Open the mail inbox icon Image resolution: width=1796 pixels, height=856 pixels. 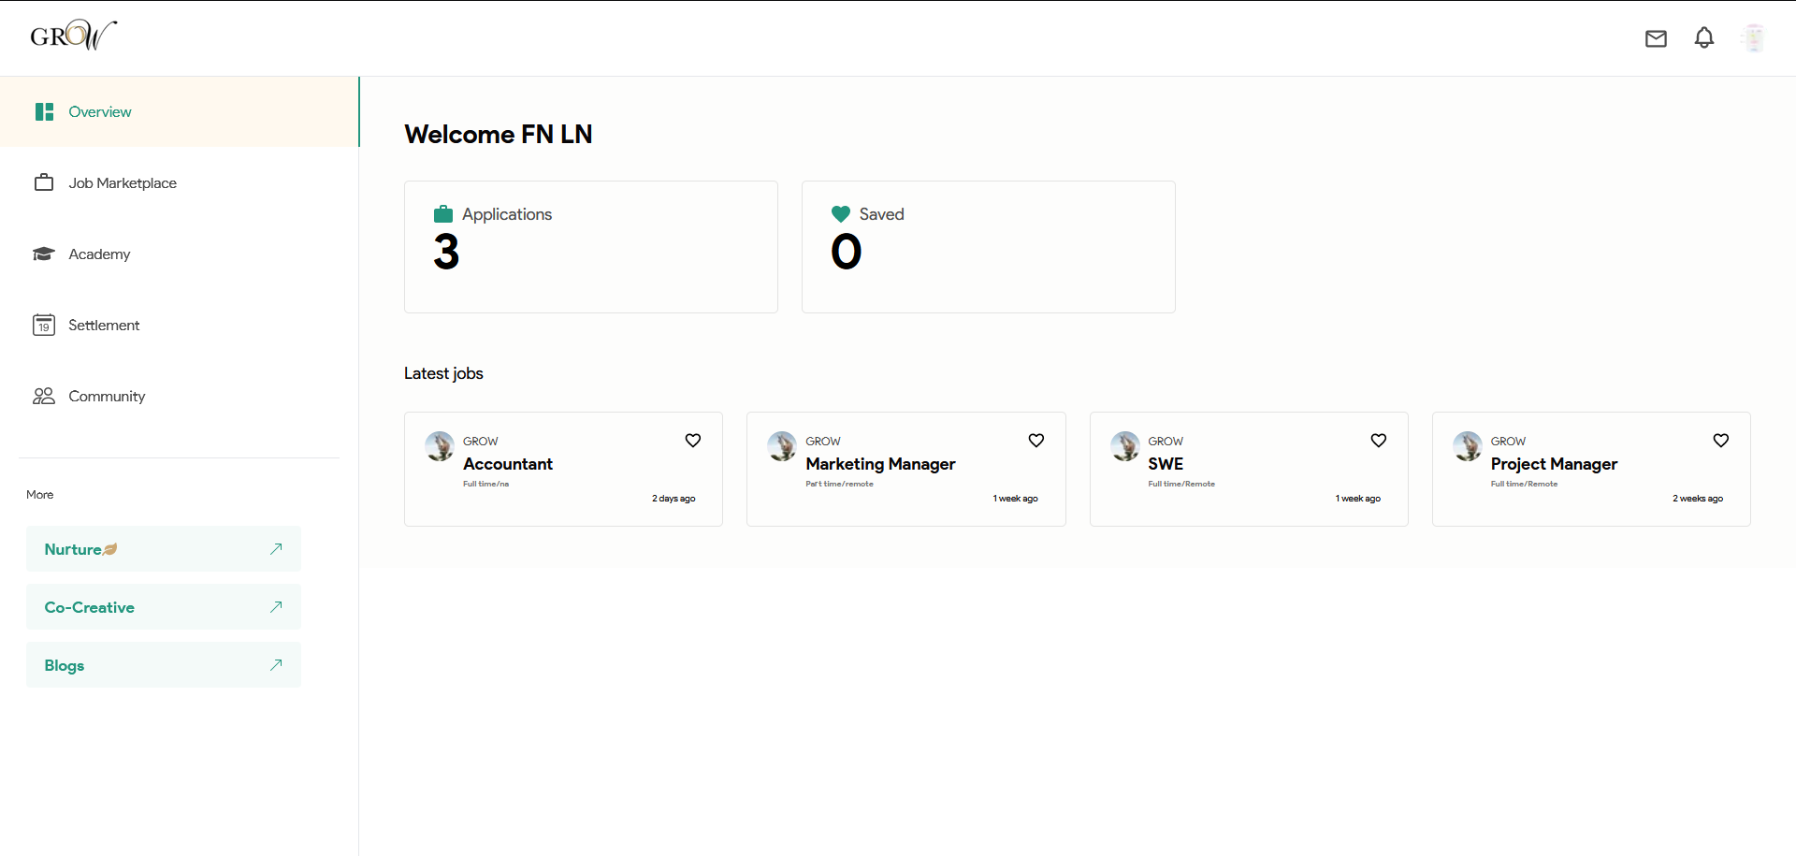[1656, 38]
